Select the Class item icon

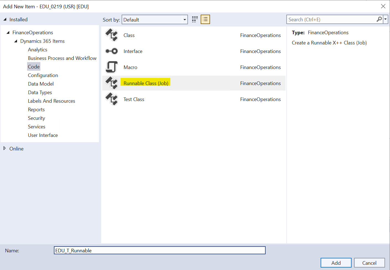112,35
